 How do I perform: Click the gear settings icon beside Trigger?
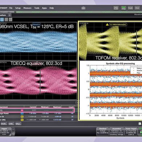pyautogui.click(x=13, y=134)
